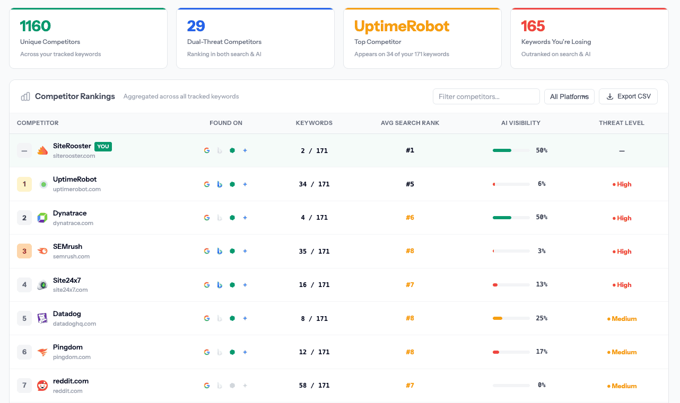Click the Dynatrace logo icon
The height and width of the screenshot is (403, 680).
(42, 218)
